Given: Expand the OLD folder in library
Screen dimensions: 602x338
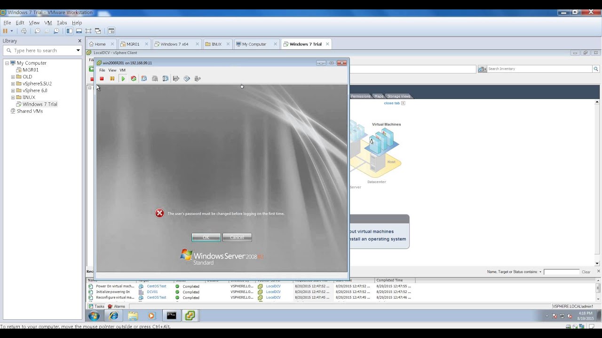Looking at the screenshot, I should 13,77.
